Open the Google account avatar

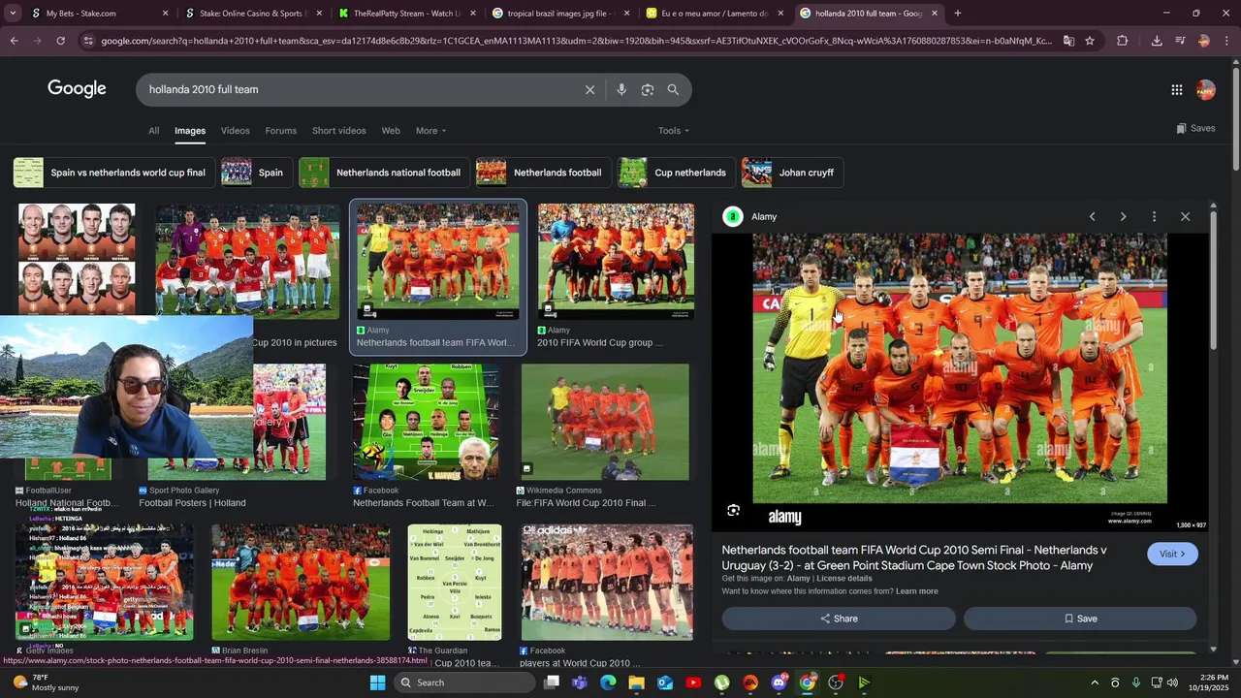[x=1206, y=89]
